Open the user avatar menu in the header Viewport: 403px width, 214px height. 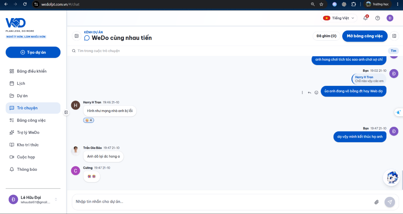point(390,18)
